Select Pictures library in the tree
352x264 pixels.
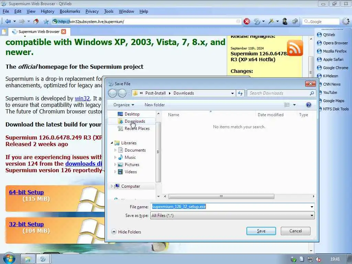[132, 165]
